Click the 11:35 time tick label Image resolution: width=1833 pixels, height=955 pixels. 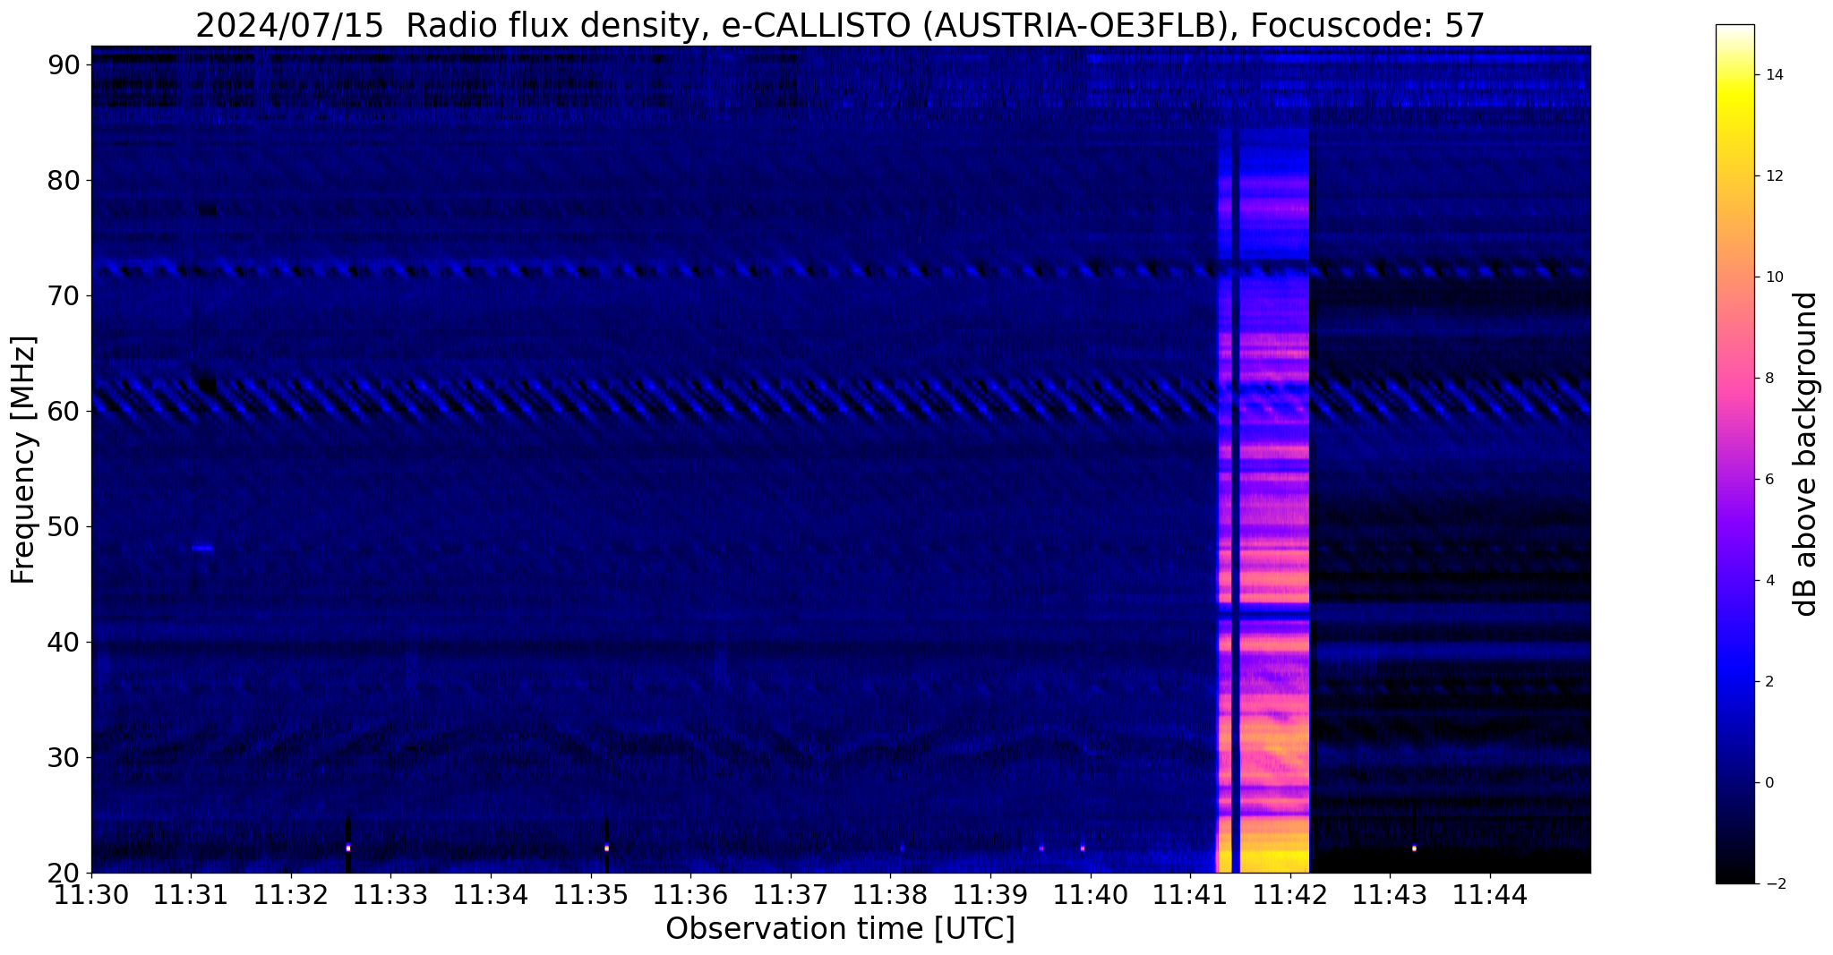(591, 895)
